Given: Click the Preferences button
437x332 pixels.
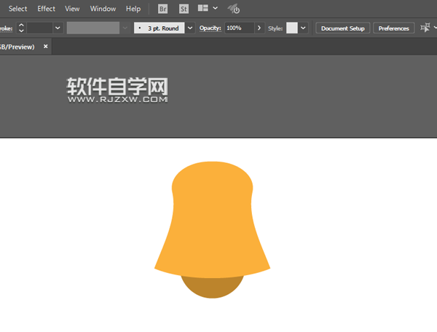Looking at the screenshot, I should (393, 28).
